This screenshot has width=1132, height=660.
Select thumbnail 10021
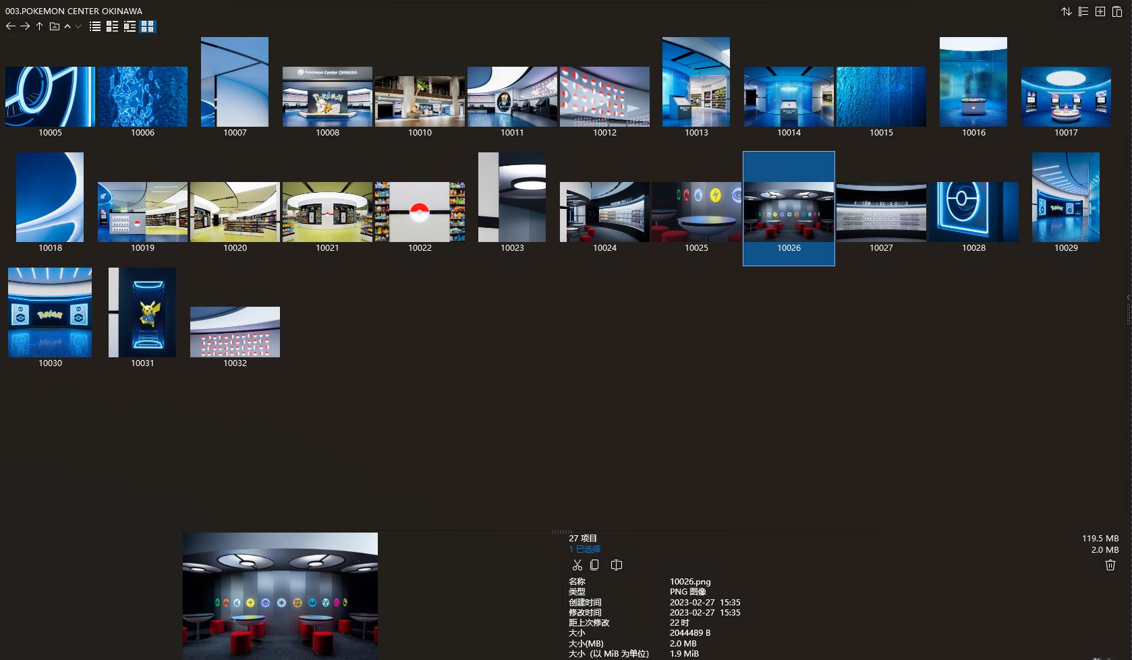(327, 212)
